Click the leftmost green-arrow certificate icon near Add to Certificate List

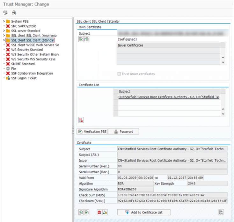[81, 212]
